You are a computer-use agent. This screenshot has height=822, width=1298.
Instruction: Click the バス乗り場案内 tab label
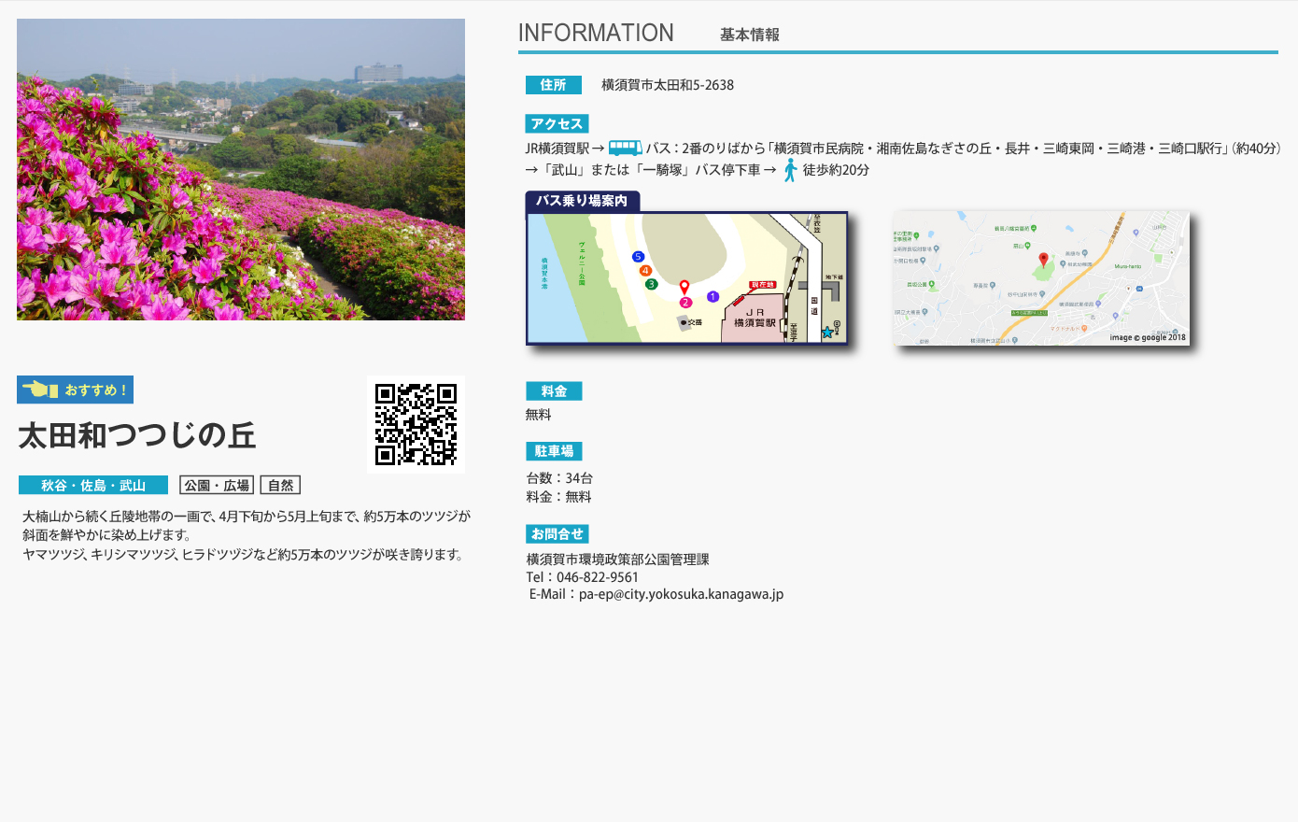coord(582,201)
